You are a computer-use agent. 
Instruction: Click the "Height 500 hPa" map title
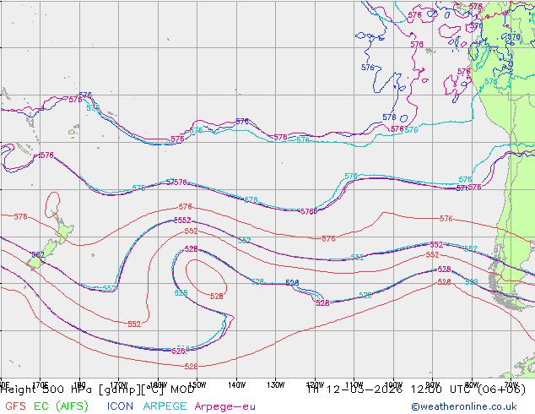tap(47, 389)
